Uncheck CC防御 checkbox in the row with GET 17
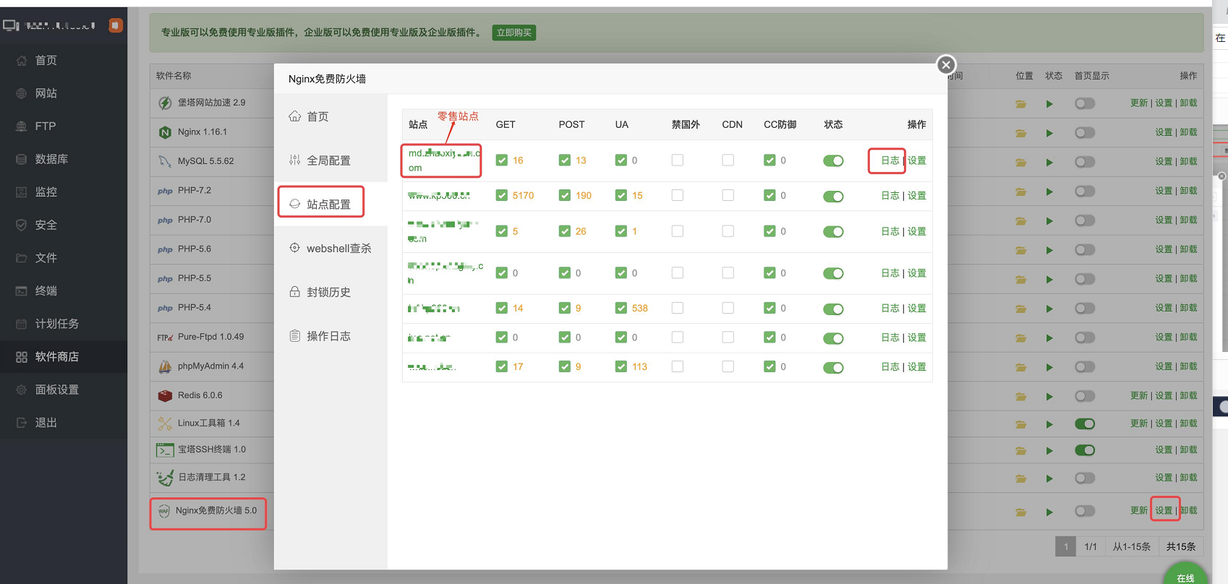Image resolution: width=1228 pixels, height=584 pixels. (769, 366)
